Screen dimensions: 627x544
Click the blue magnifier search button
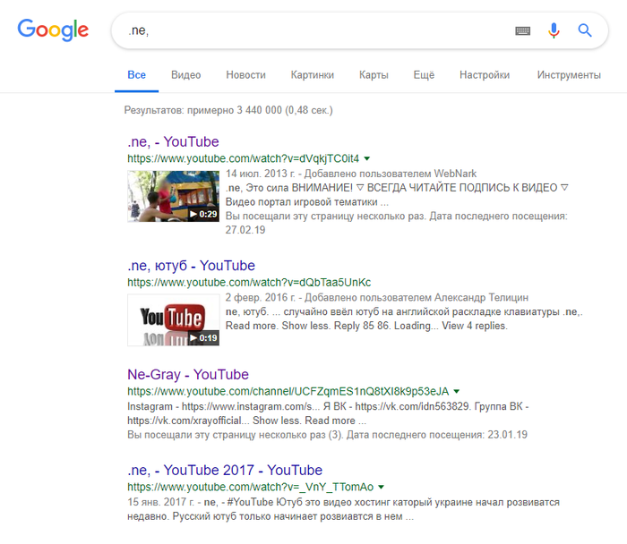(585, 31)
